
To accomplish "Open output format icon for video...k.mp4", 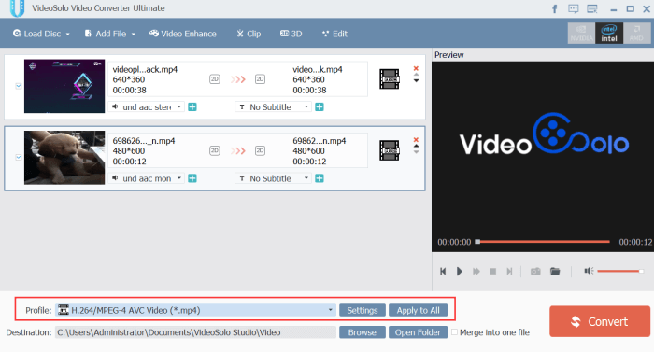I will 390,79.
